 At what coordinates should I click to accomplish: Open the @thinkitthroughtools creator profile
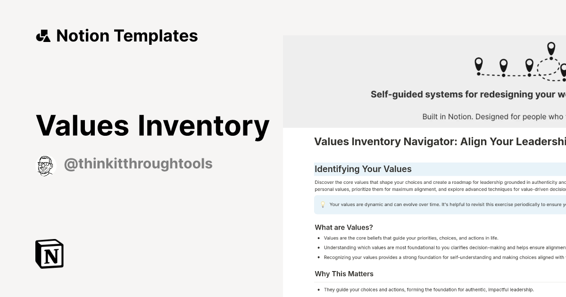(x=138, y=164)
